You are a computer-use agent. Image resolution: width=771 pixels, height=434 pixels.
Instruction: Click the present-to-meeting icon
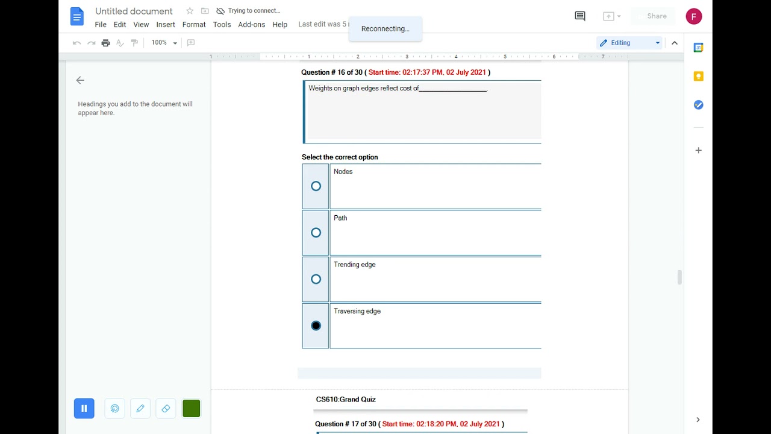point(608,16)
